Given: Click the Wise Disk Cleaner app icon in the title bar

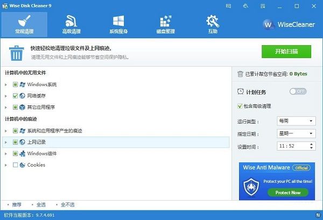Looking at the screenshot, I should [x=5, y=6].
